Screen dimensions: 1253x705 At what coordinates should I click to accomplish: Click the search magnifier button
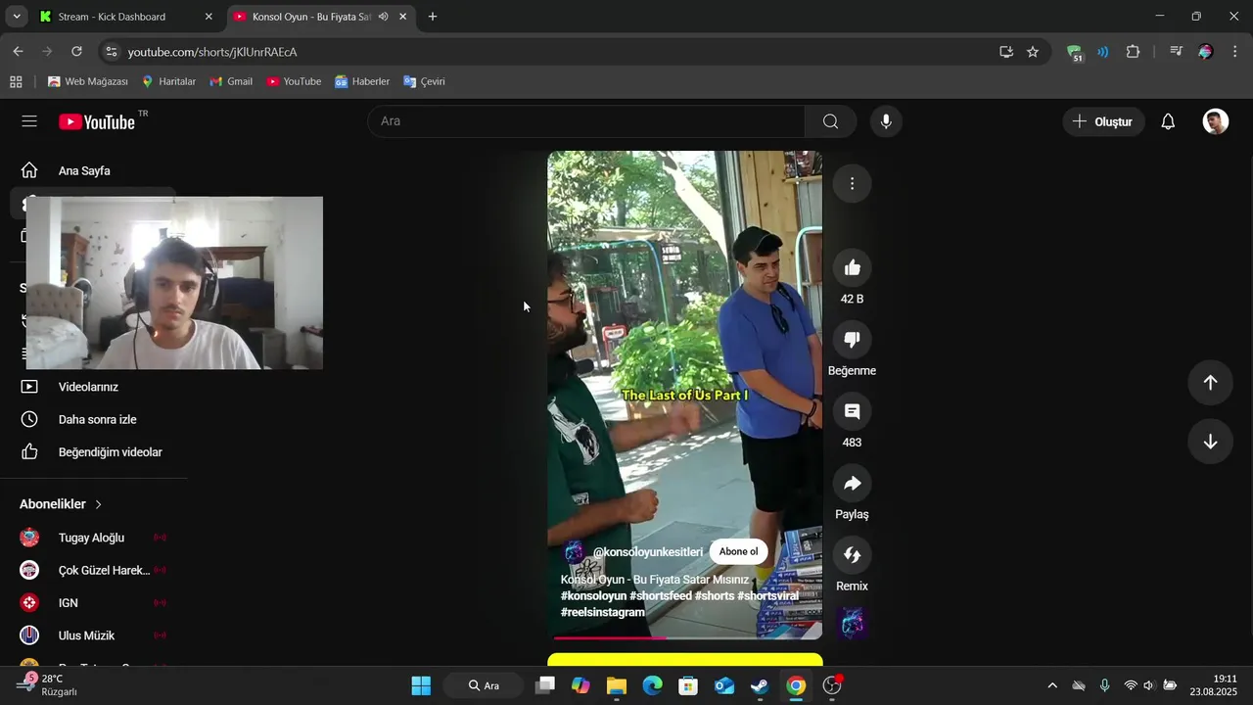coord(830,121)
